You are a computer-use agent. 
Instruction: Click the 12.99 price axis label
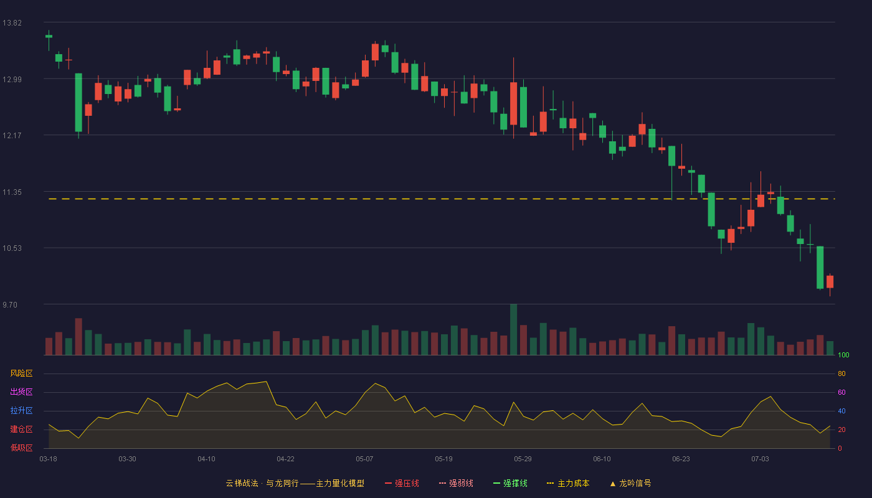12,79
